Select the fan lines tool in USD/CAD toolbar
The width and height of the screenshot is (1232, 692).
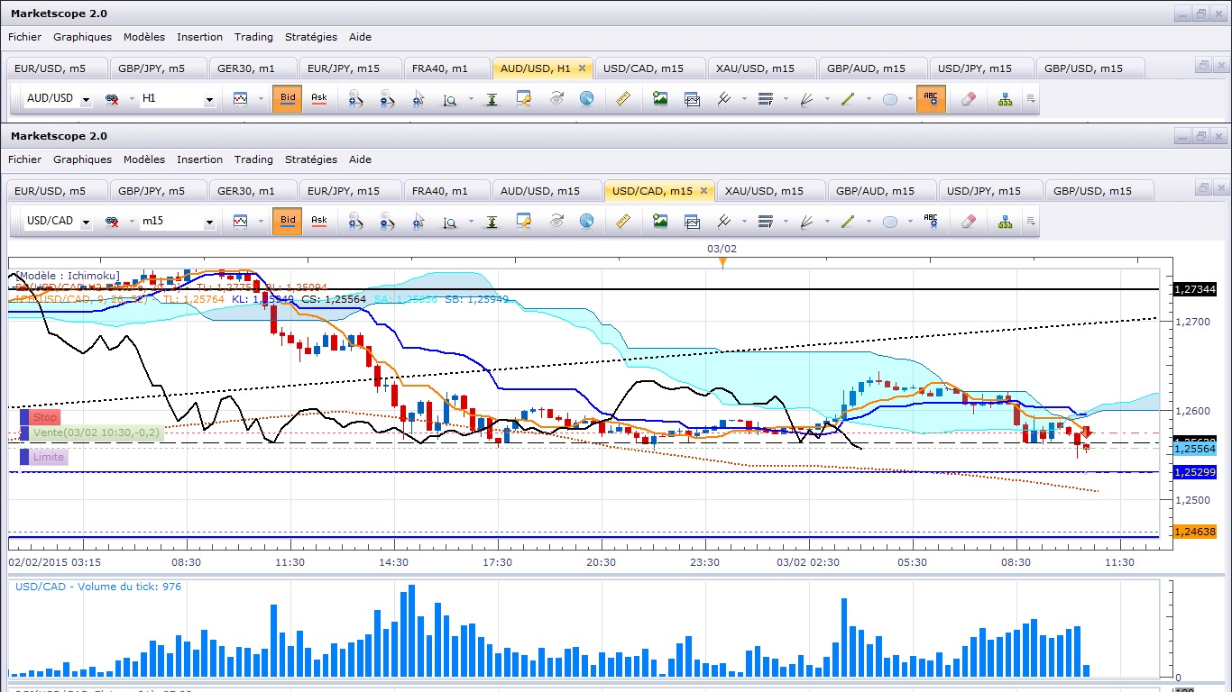807,221
